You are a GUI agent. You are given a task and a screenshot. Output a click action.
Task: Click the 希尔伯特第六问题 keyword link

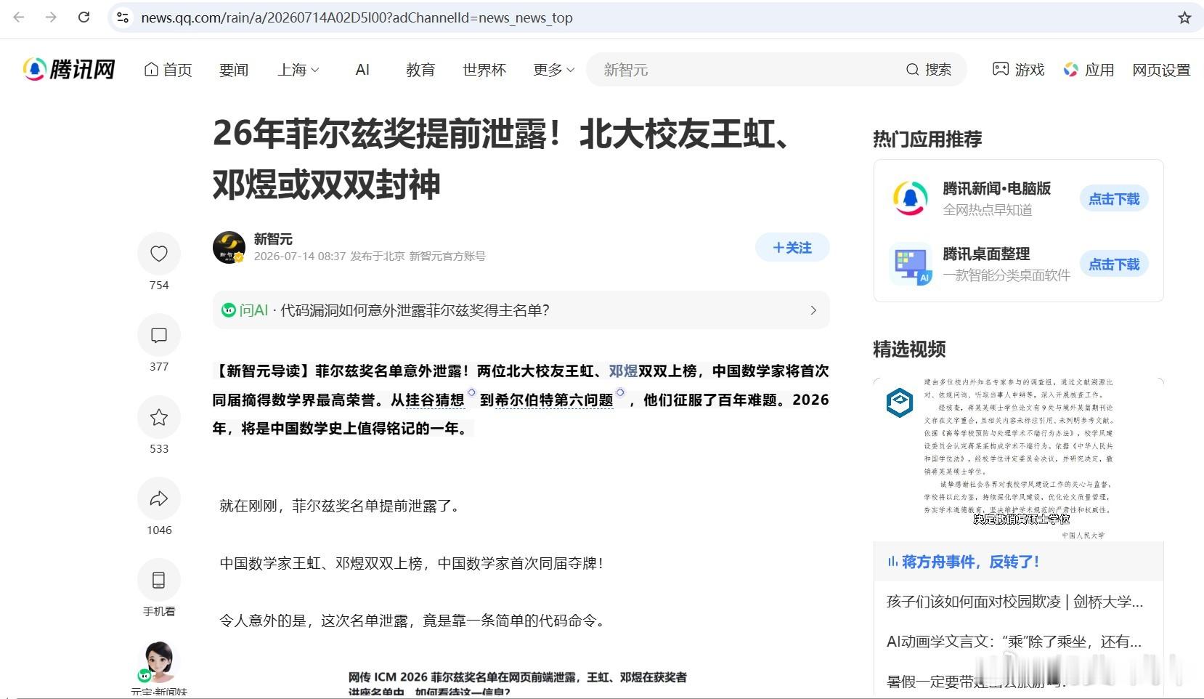(x=554, y=400)
